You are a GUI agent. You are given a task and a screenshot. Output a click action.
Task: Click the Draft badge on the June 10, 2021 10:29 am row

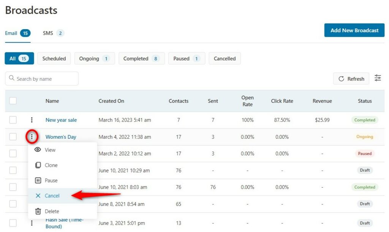pos(365,170)
